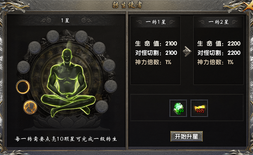The width and height of the screenshot is (253, 155).
Task: Click the 一转1星 panel header
Action: [156, 22]
